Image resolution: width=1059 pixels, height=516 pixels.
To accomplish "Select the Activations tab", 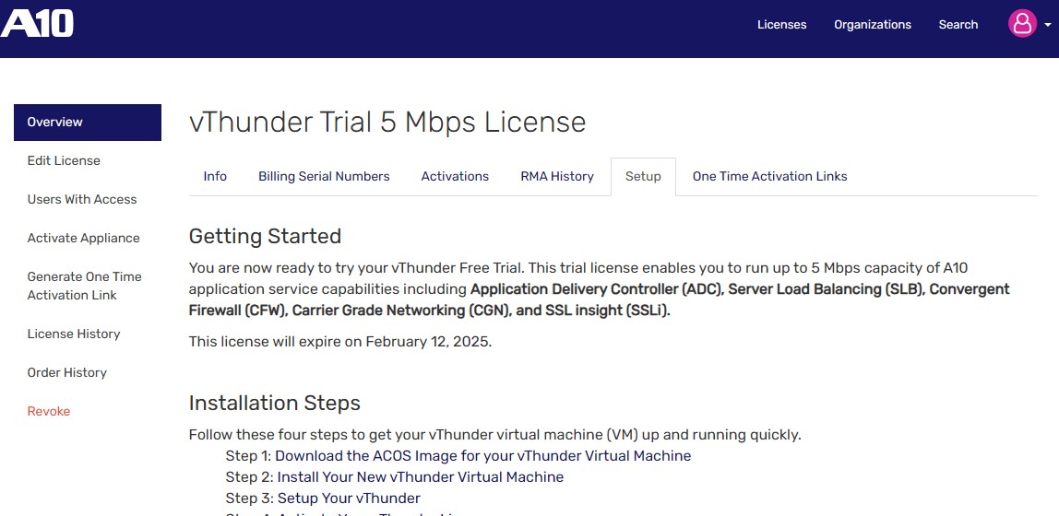I will click(455, 176).
